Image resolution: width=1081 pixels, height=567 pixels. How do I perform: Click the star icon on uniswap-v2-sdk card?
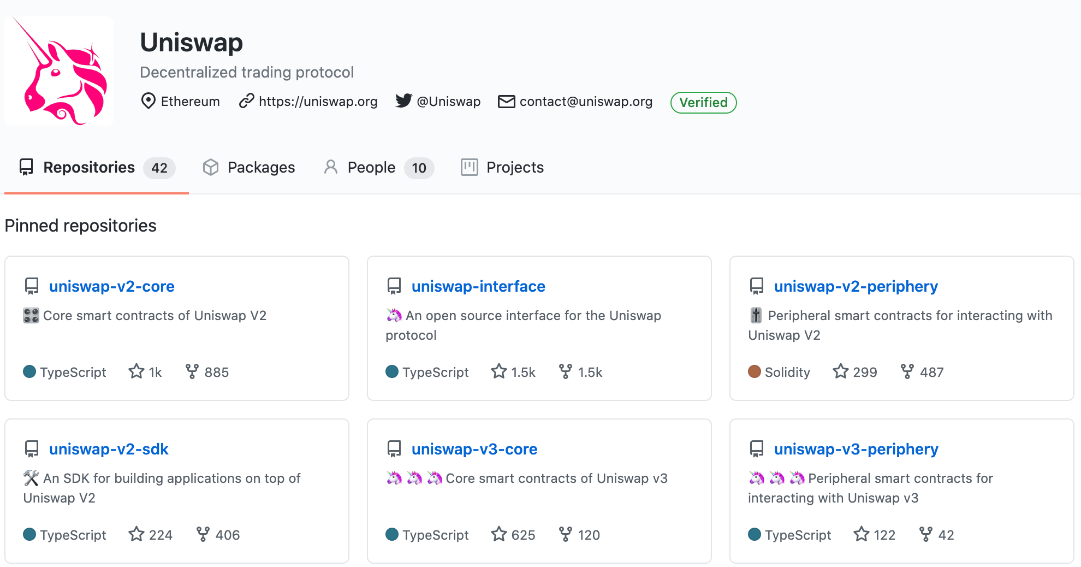coord(136,534)
